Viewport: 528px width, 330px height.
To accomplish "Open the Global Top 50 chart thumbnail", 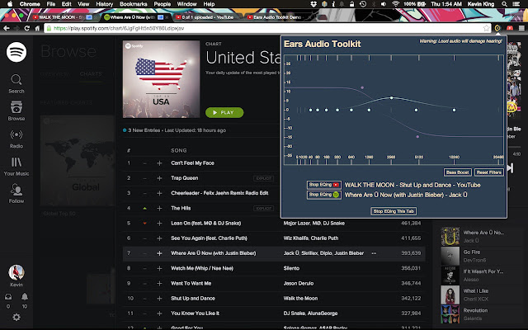I will click(x=78, y=161).
